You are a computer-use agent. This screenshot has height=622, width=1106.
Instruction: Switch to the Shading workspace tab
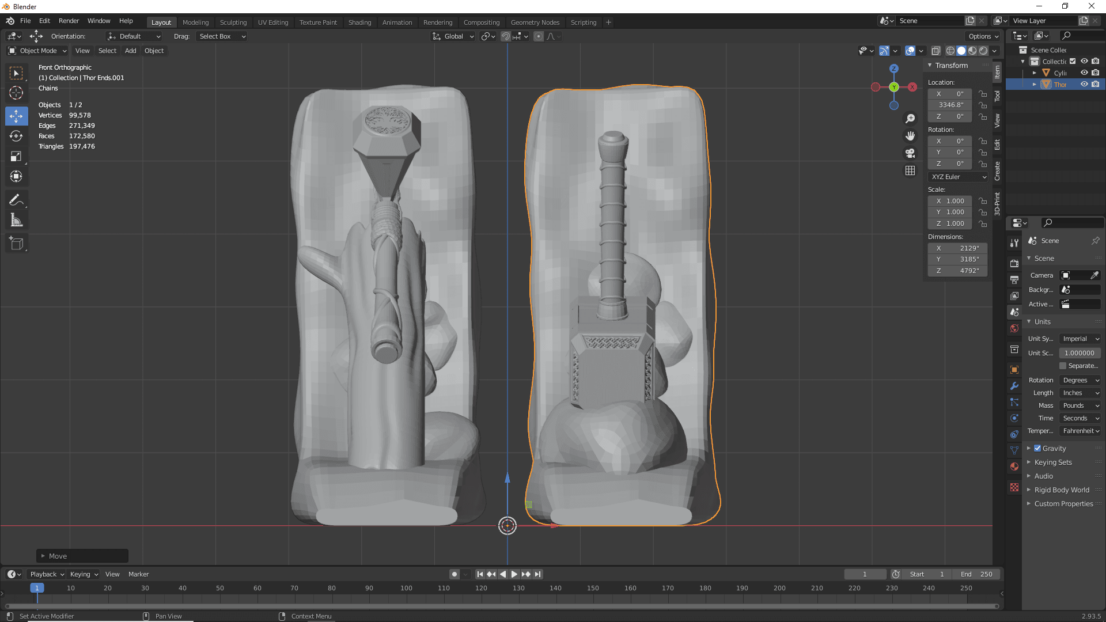[x=359, y=22]
